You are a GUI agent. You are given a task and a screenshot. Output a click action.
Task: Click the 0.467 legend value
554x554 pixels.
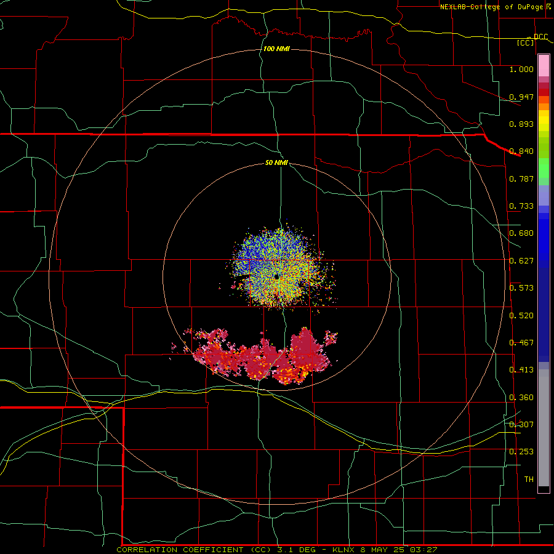tap(521, 343)
